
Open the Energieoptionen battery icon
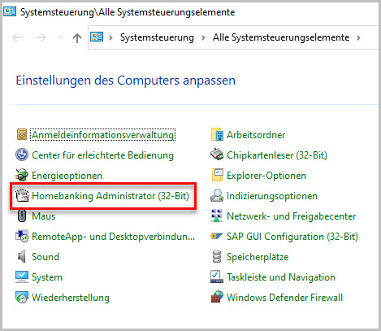point(22,176)
